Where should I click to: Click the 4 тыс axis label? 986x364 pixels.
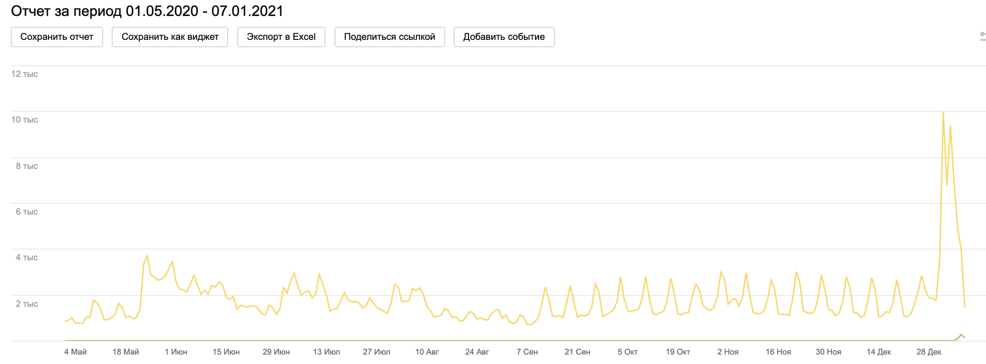27,258
